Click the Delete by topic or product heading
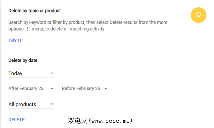Viewport: 214px width, 128px height. 34,11
